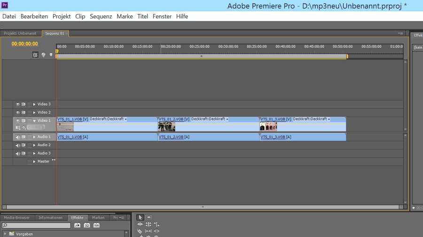Click the yellow 00:00:00:00 timecode display
Viewport: 423px width, 237px height.
point(24,44)
